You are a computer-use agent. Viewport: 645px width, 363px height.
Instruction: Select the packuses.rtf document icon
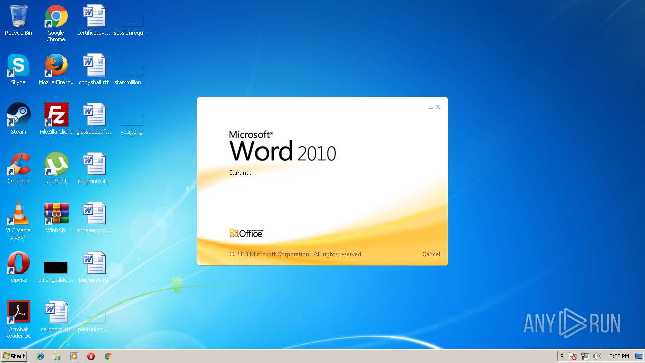tap(94, 267)
